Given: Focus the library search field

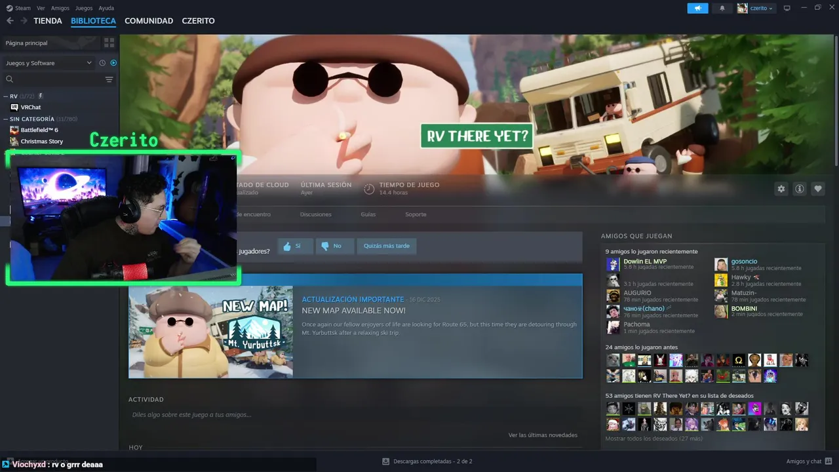Looking at the screenshot, I should [x=59, y=79].
